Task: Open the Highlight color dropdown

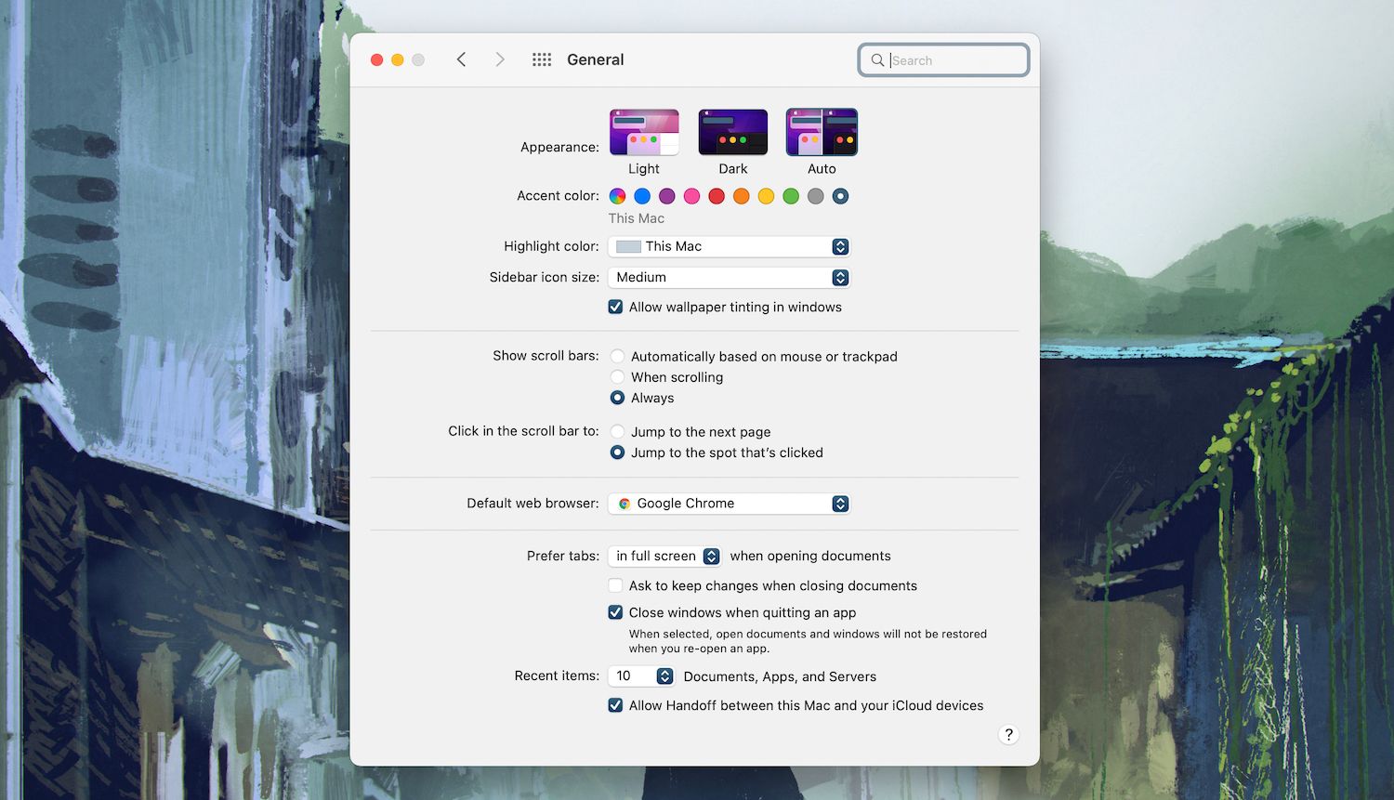Action: pos(729,246)
